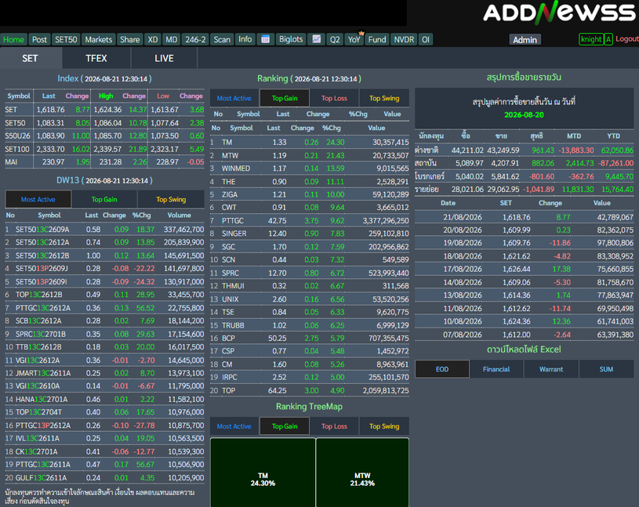Viewport: 639px width, 507px height.
Task: Open the OI menu item
Action: pos(426,39)
